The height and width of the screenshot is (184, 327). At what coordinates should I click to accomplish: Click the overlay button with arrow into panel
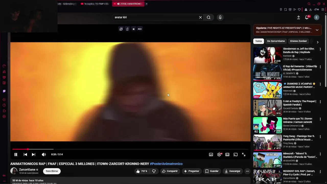[127, 29]
